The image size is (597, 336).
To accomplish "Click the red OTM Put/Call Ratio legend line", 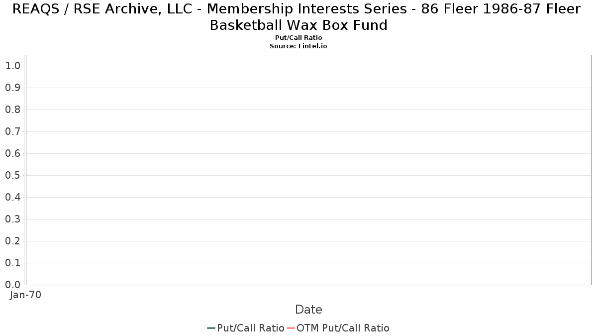I will coord(291,328).
